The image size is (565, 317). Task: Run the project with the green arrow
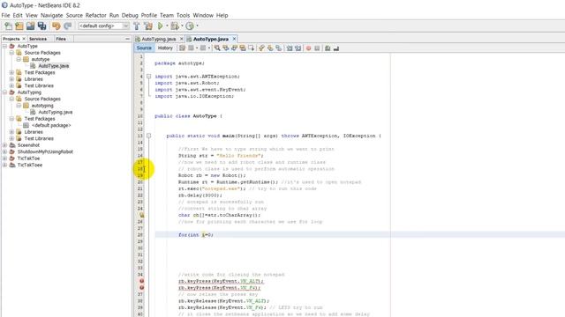coord(161,26)
